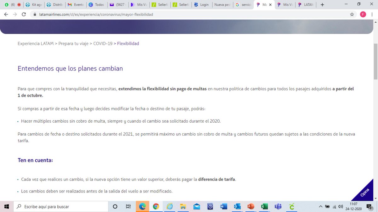The width and height of the screenshot is (378, 212).
Task: Open Internet Explorer from taskbar
Action: [170, 206]
